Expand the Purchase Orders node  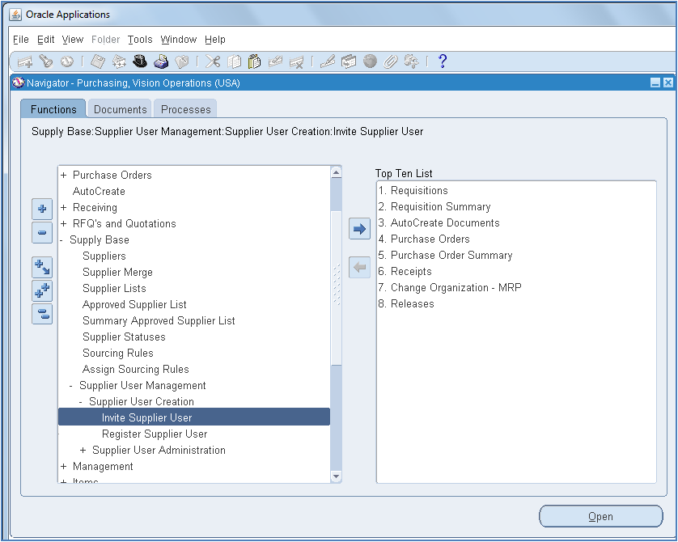click(x=64, y=175)
